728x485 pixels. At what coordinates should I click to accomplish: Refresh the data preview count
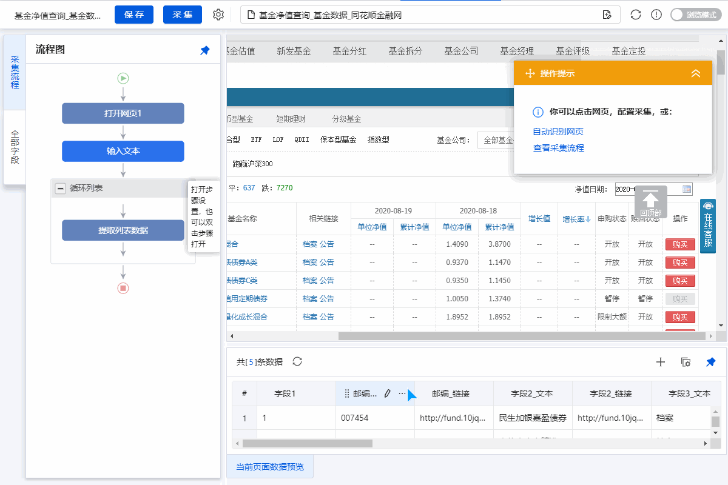coord(297,362)
